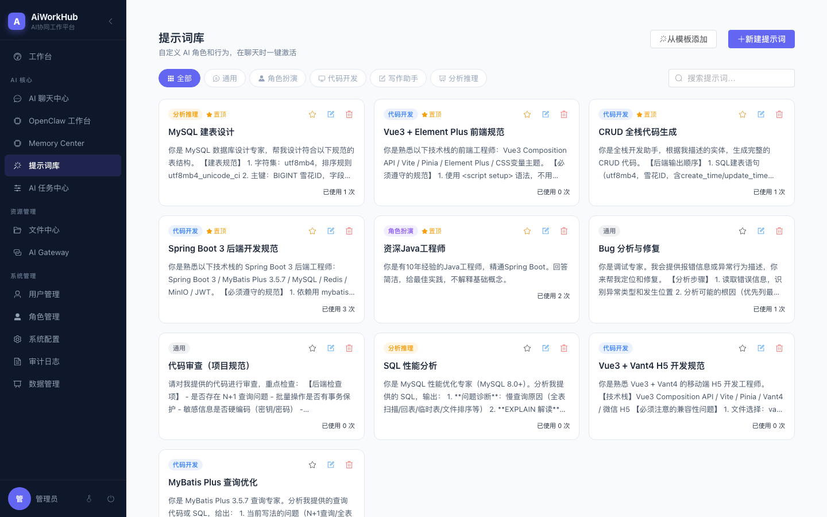This screenshot has height=517, width=827.
Task: Toggle the pin star on MySQL 建表设计
Action: [x=312, y=114]
